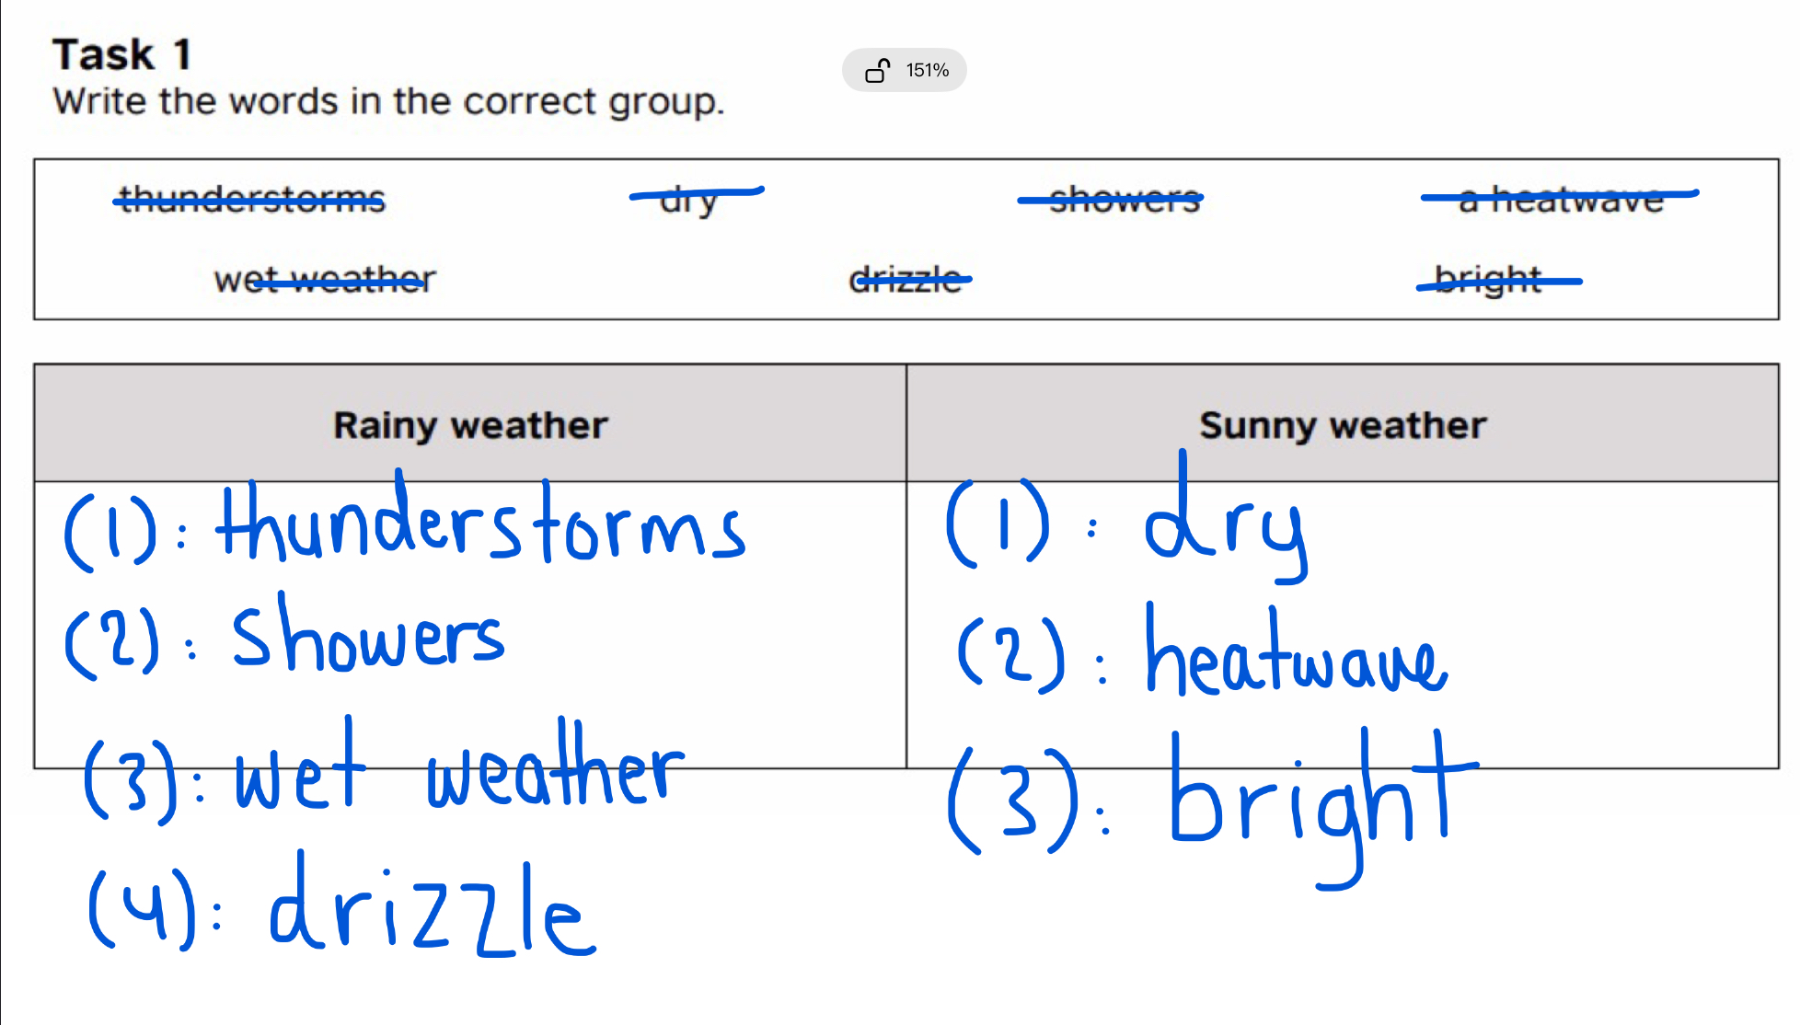Viewport: 1800px width, 1025px height.
Task: Click the 151% zoom level indicator
Action: click(x=927, y=71)
